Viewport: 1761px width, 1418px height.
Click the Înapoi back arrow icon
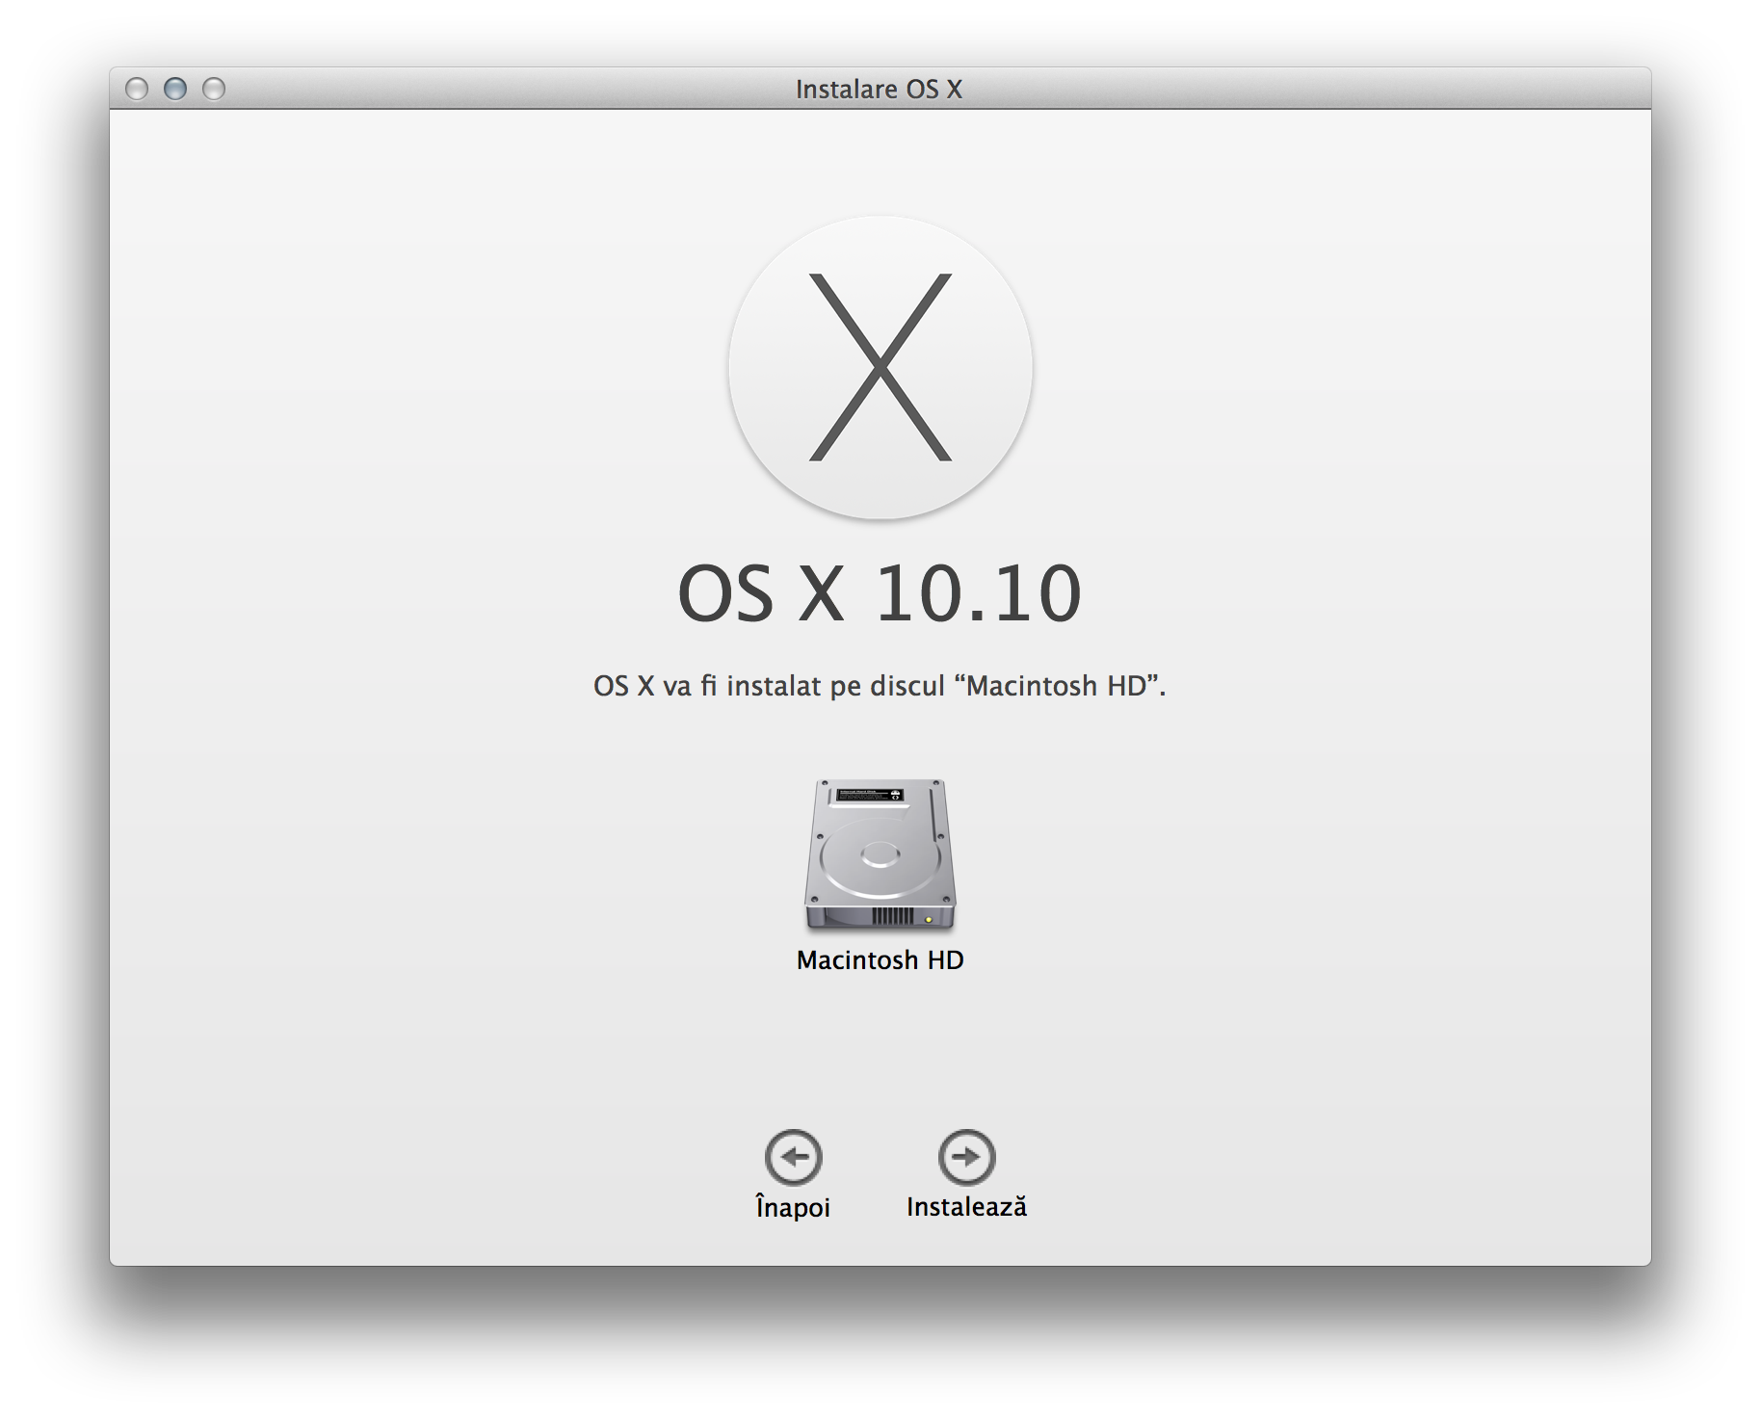click(x=793, y=1157)
